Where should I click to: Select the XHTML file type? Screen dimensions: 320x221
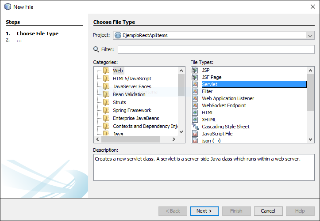pyautogui.click(x=209, y=120)
